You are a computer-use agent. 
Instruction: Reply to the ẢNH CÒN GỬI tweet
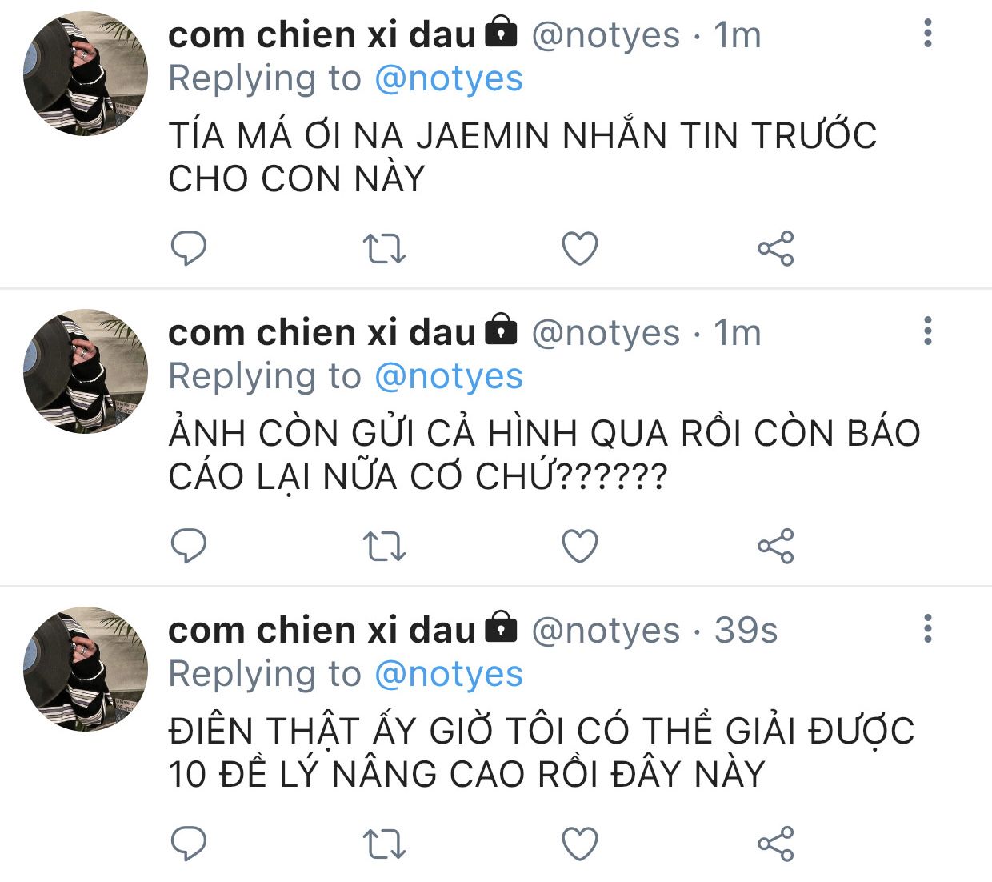coord(189,546)
